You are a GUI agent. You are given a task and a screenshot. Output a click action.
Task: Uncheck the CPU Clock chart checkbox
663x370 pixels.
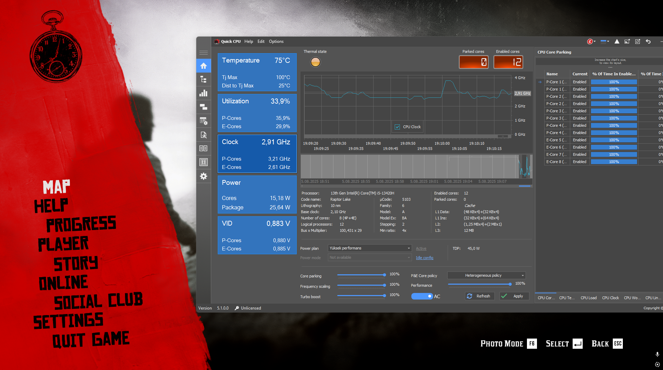pyautogui.click(x=397, y=127)
